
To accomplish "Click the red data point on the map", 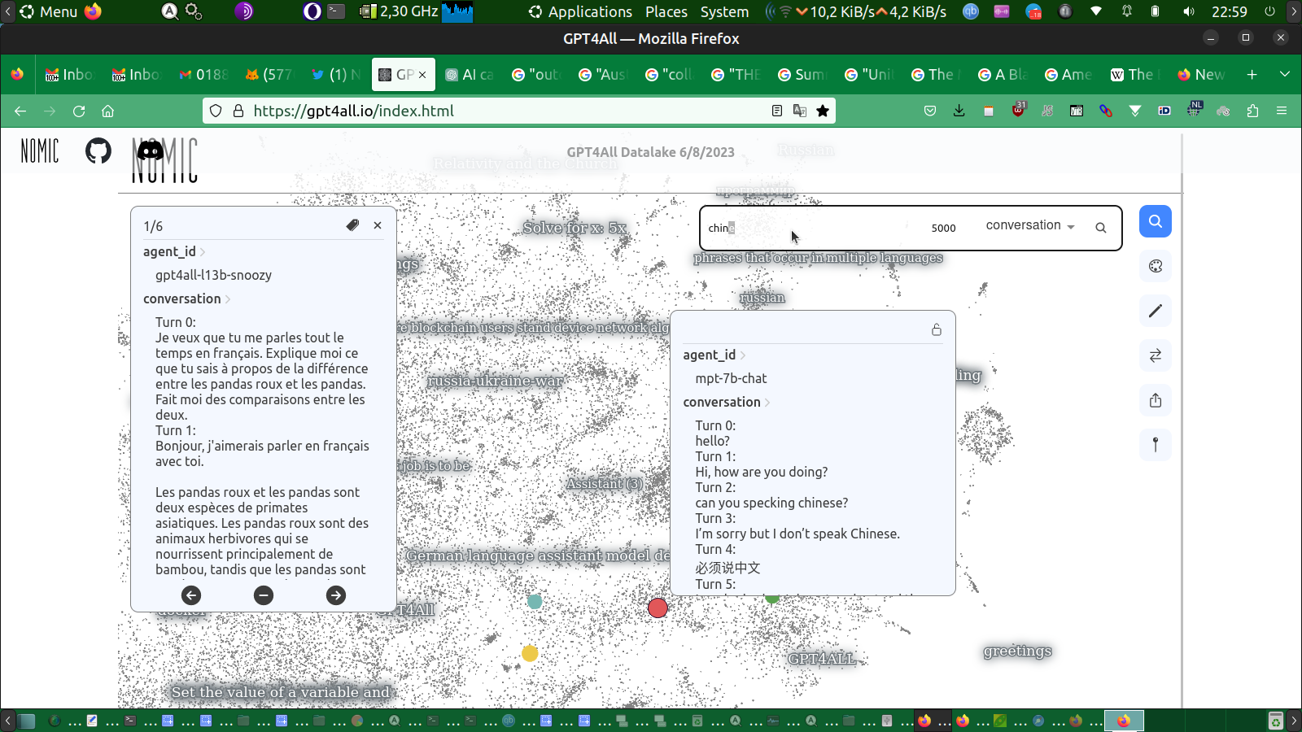I will [658, 608].
